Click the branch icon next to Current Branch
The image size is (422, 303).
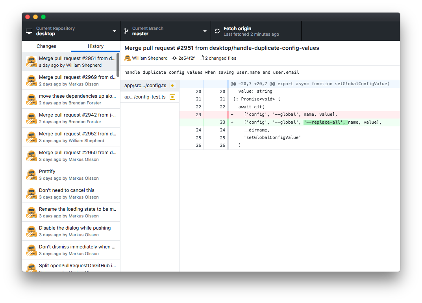pos(126,31)
